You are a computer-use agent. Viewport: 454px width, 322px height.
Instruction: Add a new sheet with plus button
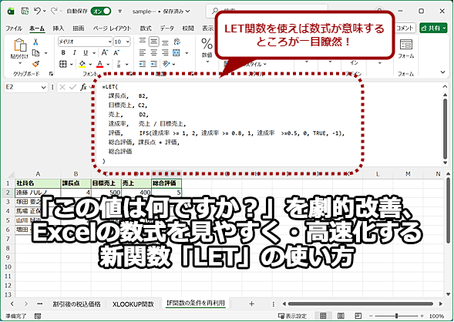(x=251, y=304)
